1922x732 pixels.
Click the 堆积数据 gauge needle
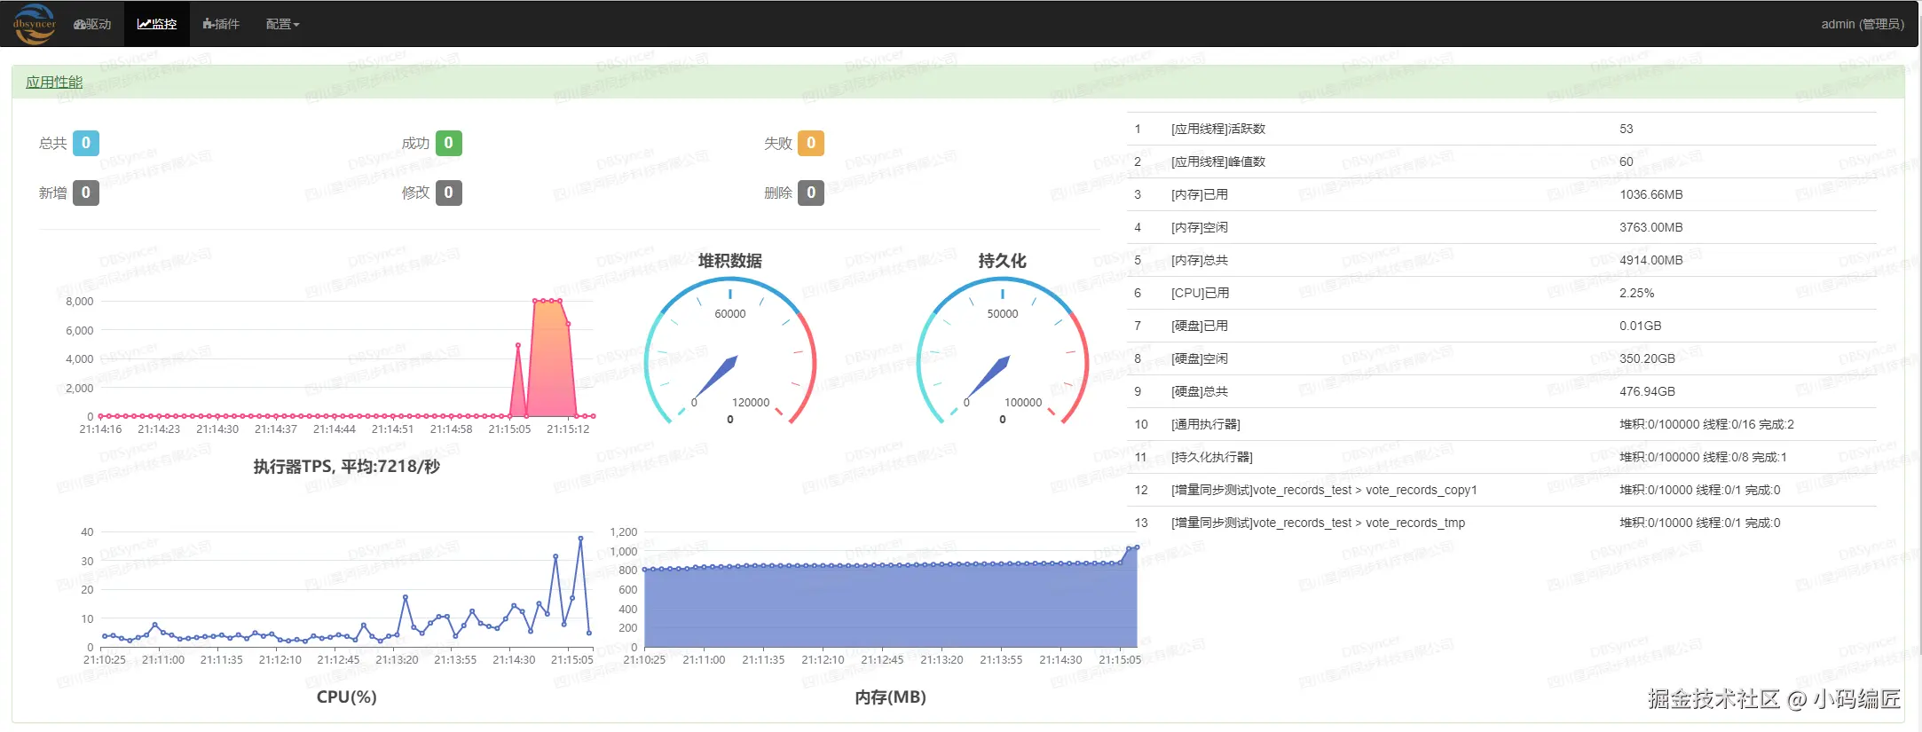click(x=715, y=377)
